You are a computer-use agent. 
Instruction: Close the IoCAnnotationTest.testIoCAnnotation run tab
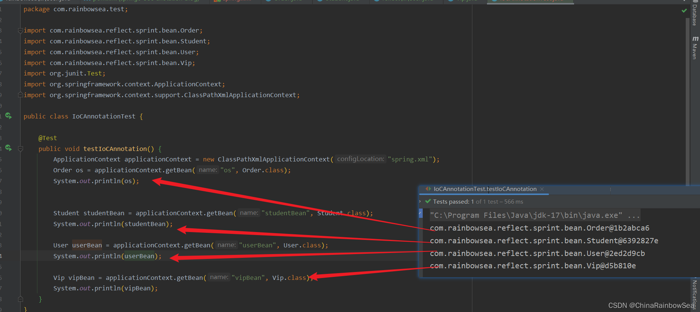point(542,189)
